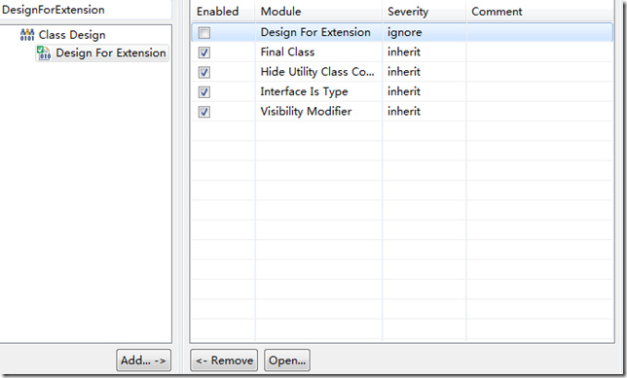The height and width of the screenshot is (378, 627).
Task: Click the Add... -> button
Action: click(x=143, y=361)
